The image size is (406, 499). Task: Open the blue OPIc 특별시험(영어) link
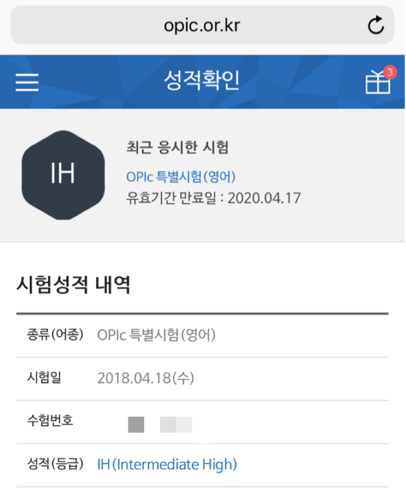tap(181, 176)
